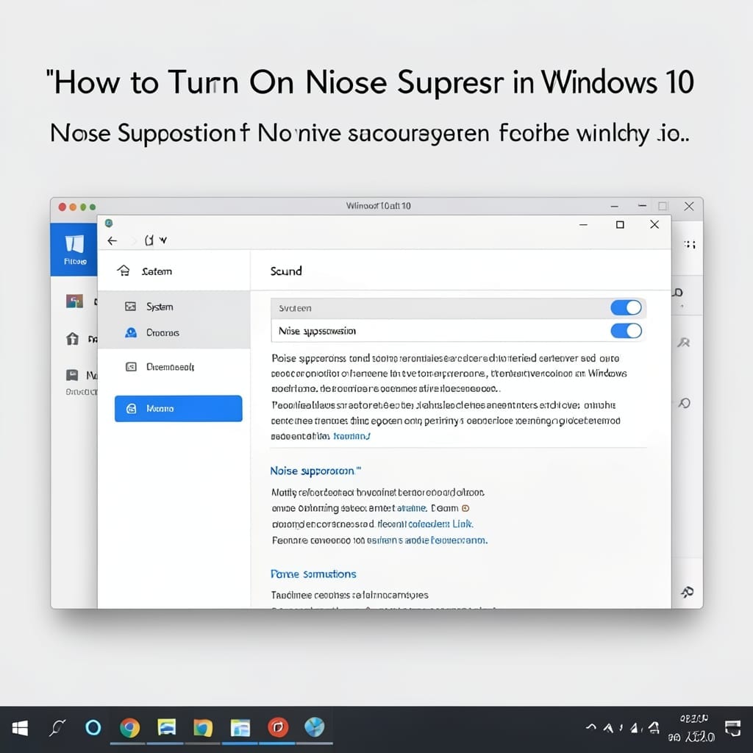Click the System sidebar icon

point(131,307)
